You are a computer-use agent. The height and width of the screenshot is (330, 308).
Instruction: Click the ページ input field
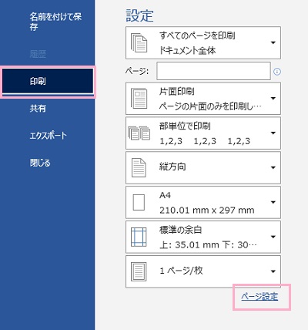coord(213,71)
